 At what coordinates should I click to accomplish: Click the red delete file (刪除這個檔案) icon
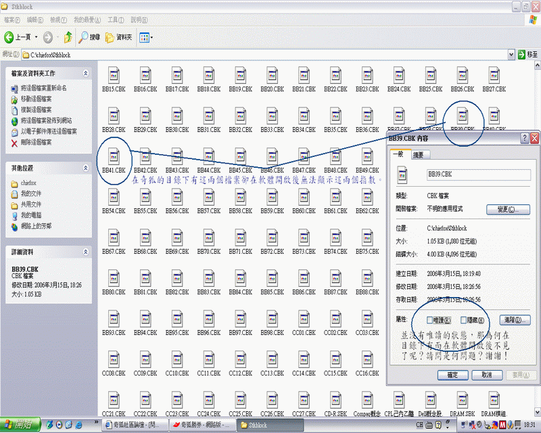tap(15, 143)
